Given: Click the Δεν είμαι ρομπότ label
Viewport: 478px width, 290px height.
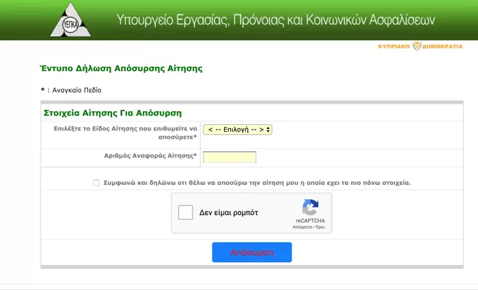Looking at the screenshot, I should click(229, 213).
